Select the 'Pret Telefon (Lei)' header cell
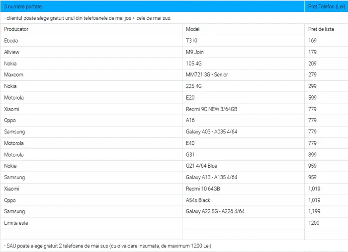This screenshot has width=348, height=252. [326, 6]
